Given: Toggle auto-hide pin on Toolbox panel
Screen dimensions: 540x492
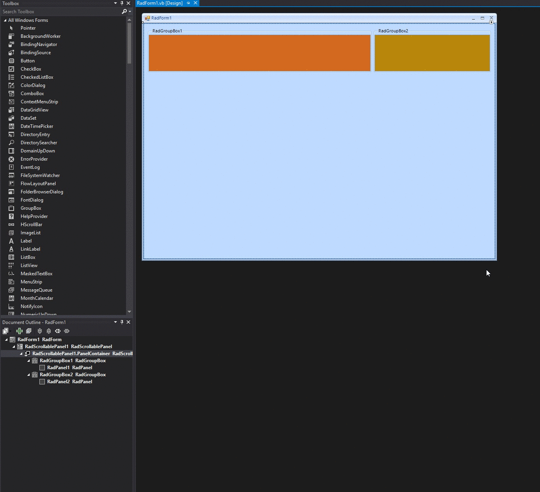Looking at the screenshot, I should 122,3.
